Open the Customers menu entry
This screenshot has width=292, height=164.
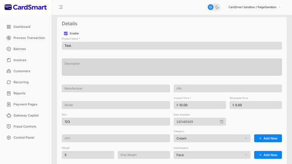pos(22,71)
